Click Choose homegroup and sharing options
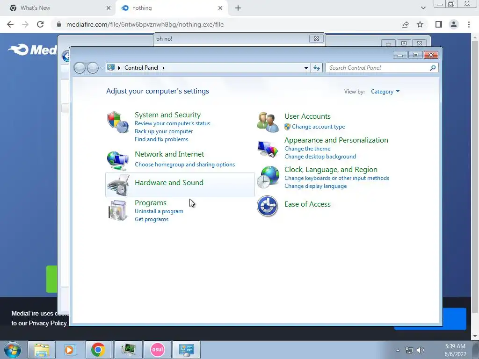This screenshot has height=359, width=479. coord(185,165)
